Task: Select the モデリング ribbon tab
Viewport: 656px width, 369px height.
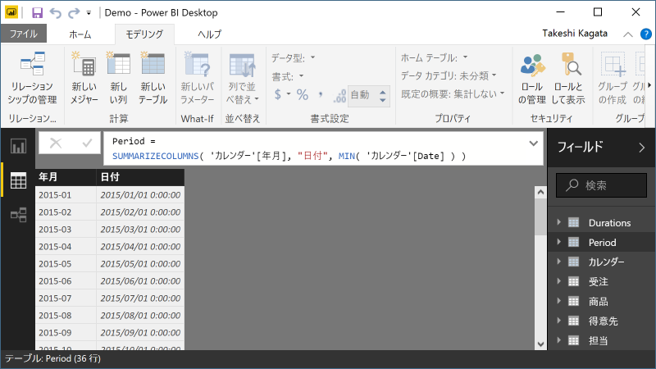Action: click(x=144, y=34)
